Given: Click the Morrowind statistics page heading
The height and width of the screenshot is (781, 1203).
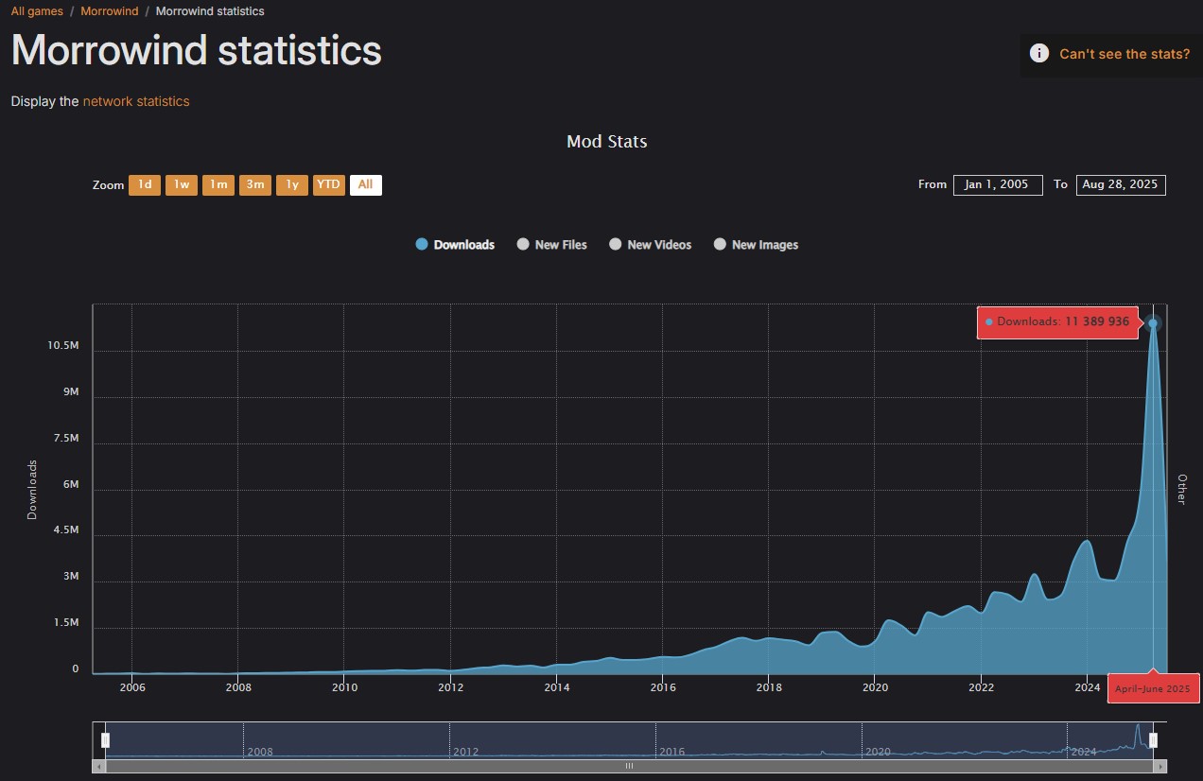Looking at the screenshot, I should pyautogui.click(x=197, y=50).
